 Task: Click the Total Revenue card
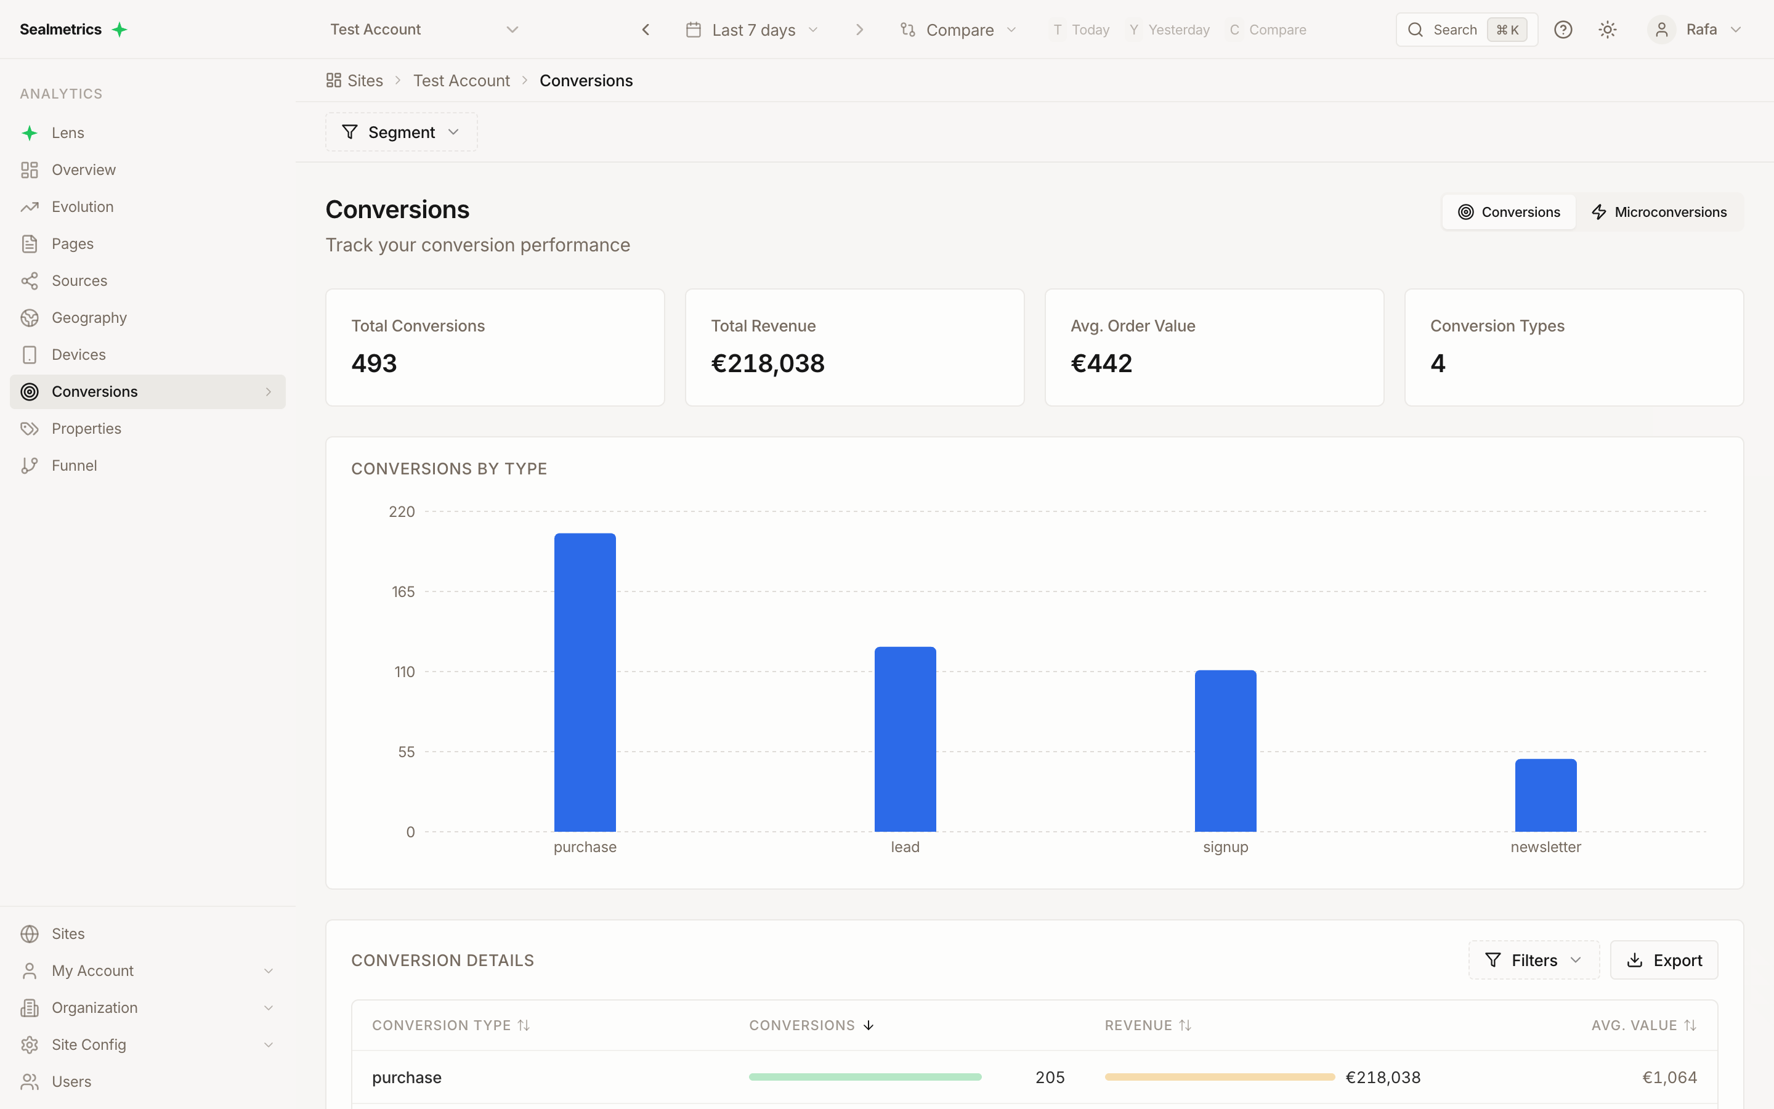click(x=855, y=347)
